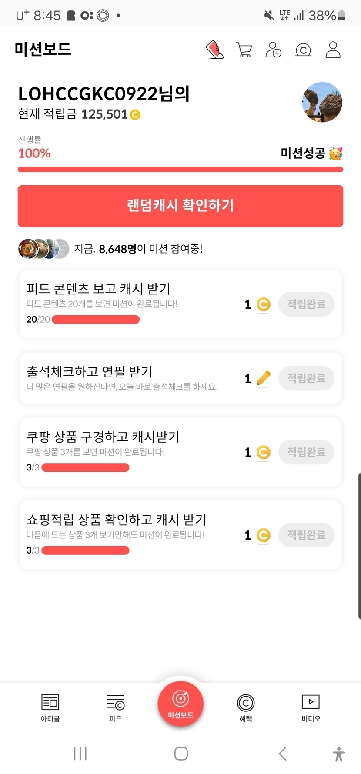Tap the 미션성공 party emoji
Viewport: 361px width, 774px height.
(x=335, y=153)
